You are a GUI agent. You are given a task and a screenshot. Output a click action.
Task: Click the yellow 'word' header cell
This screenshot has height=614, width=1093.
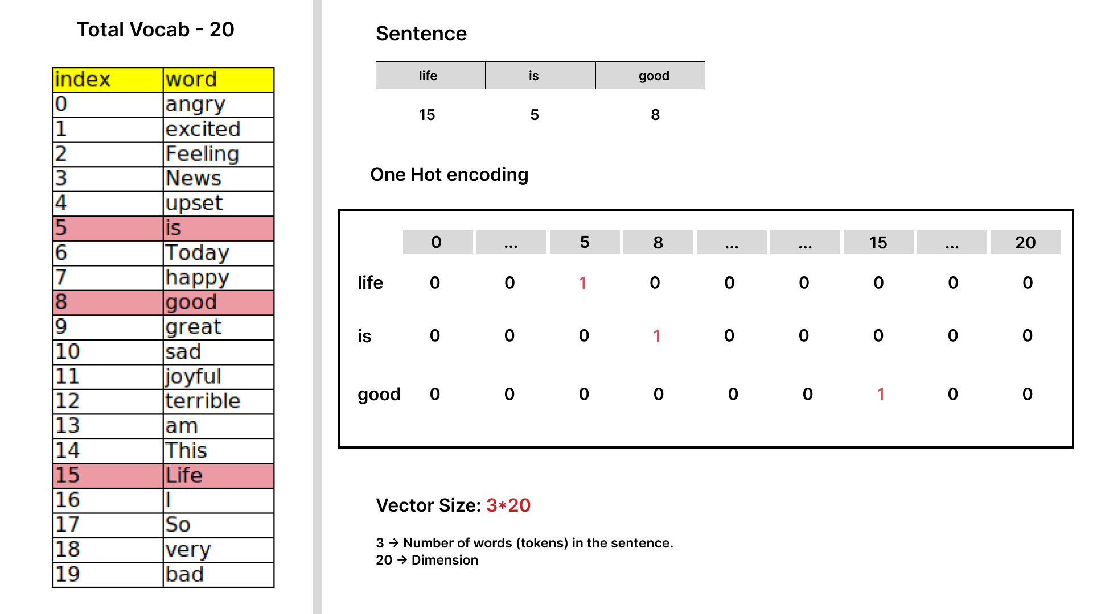click(x=219, y=80)
